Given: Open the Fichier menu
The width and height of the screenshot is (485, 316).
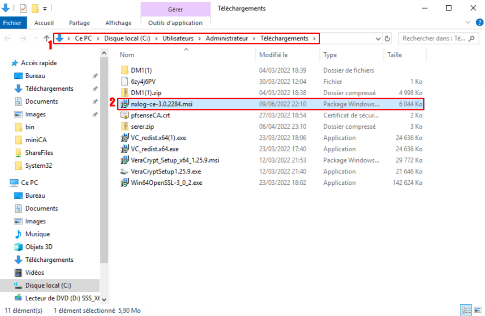Looking at the screenshot, I should [x=13, y=22].
